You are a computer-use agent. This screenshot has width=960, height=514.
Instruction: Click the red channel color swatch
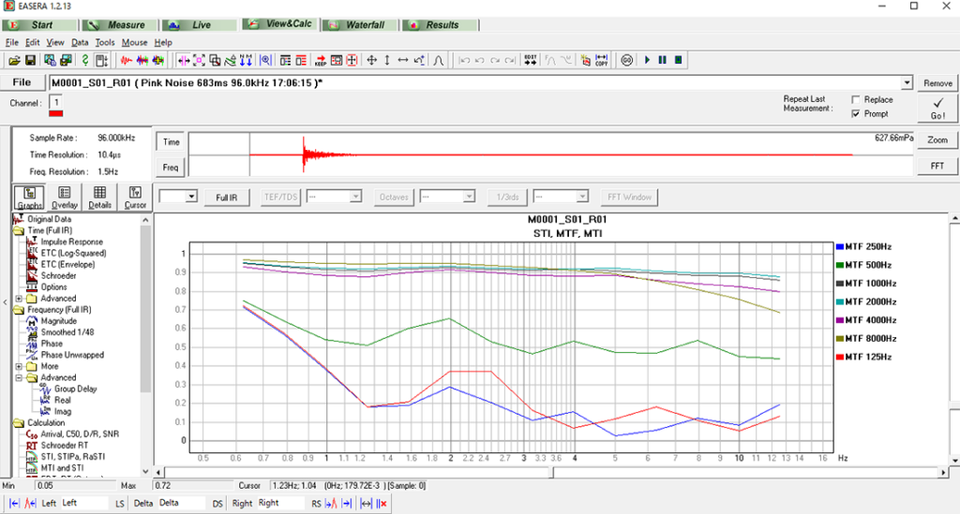[55, 114]
